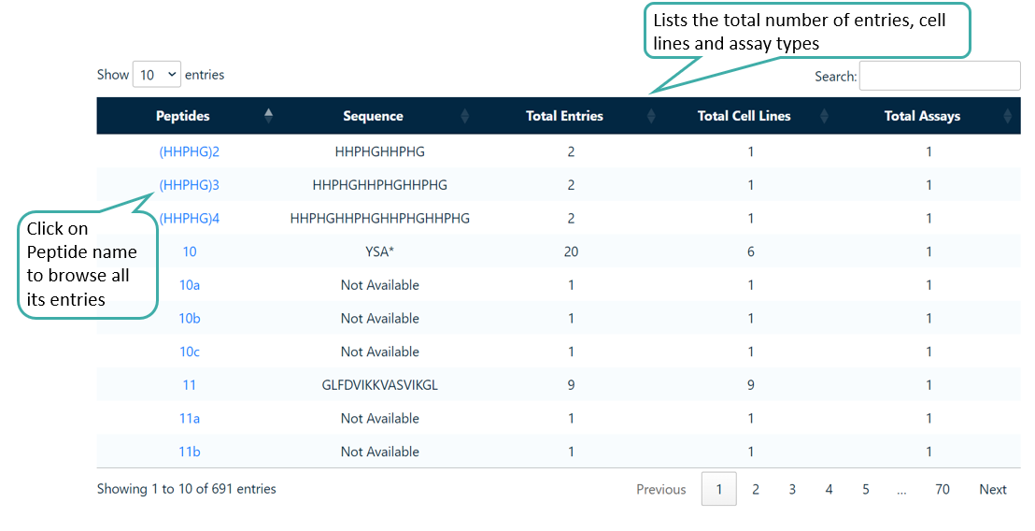Open peptide link 10c
Screen dimensions: 1035x531
tap(190, 352)
